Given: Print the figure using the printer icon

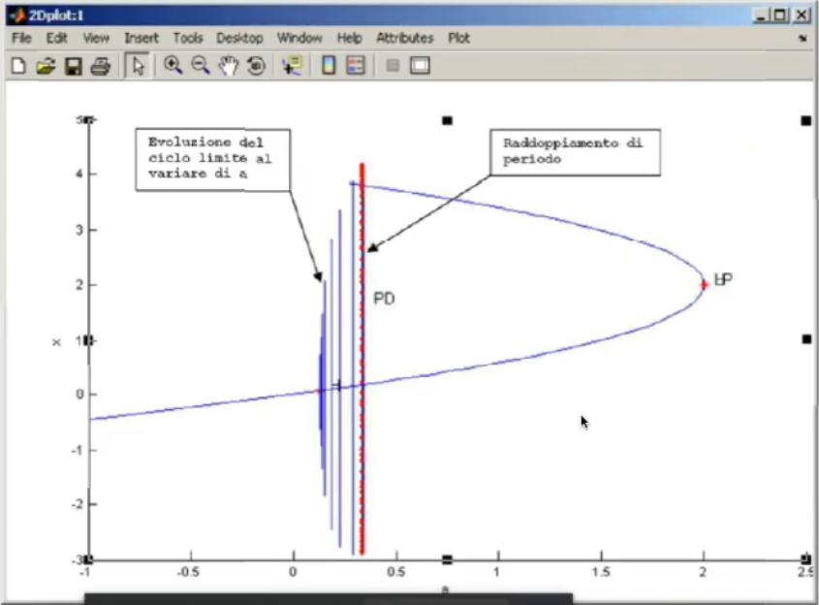Looking at the screenshot, I should point(99,66).
